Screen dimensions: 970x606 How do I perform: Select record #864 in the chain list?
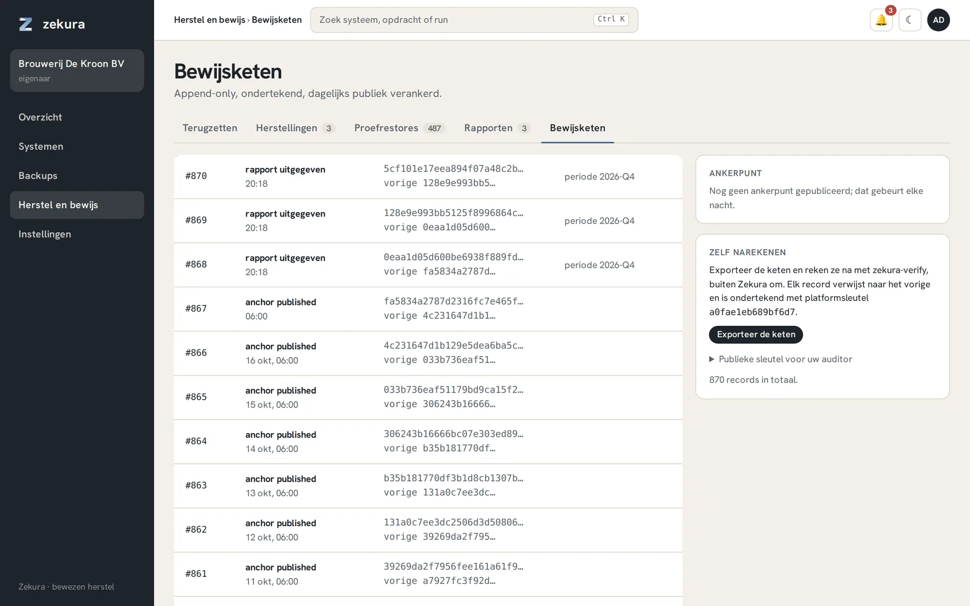click(x=428, y=442)
